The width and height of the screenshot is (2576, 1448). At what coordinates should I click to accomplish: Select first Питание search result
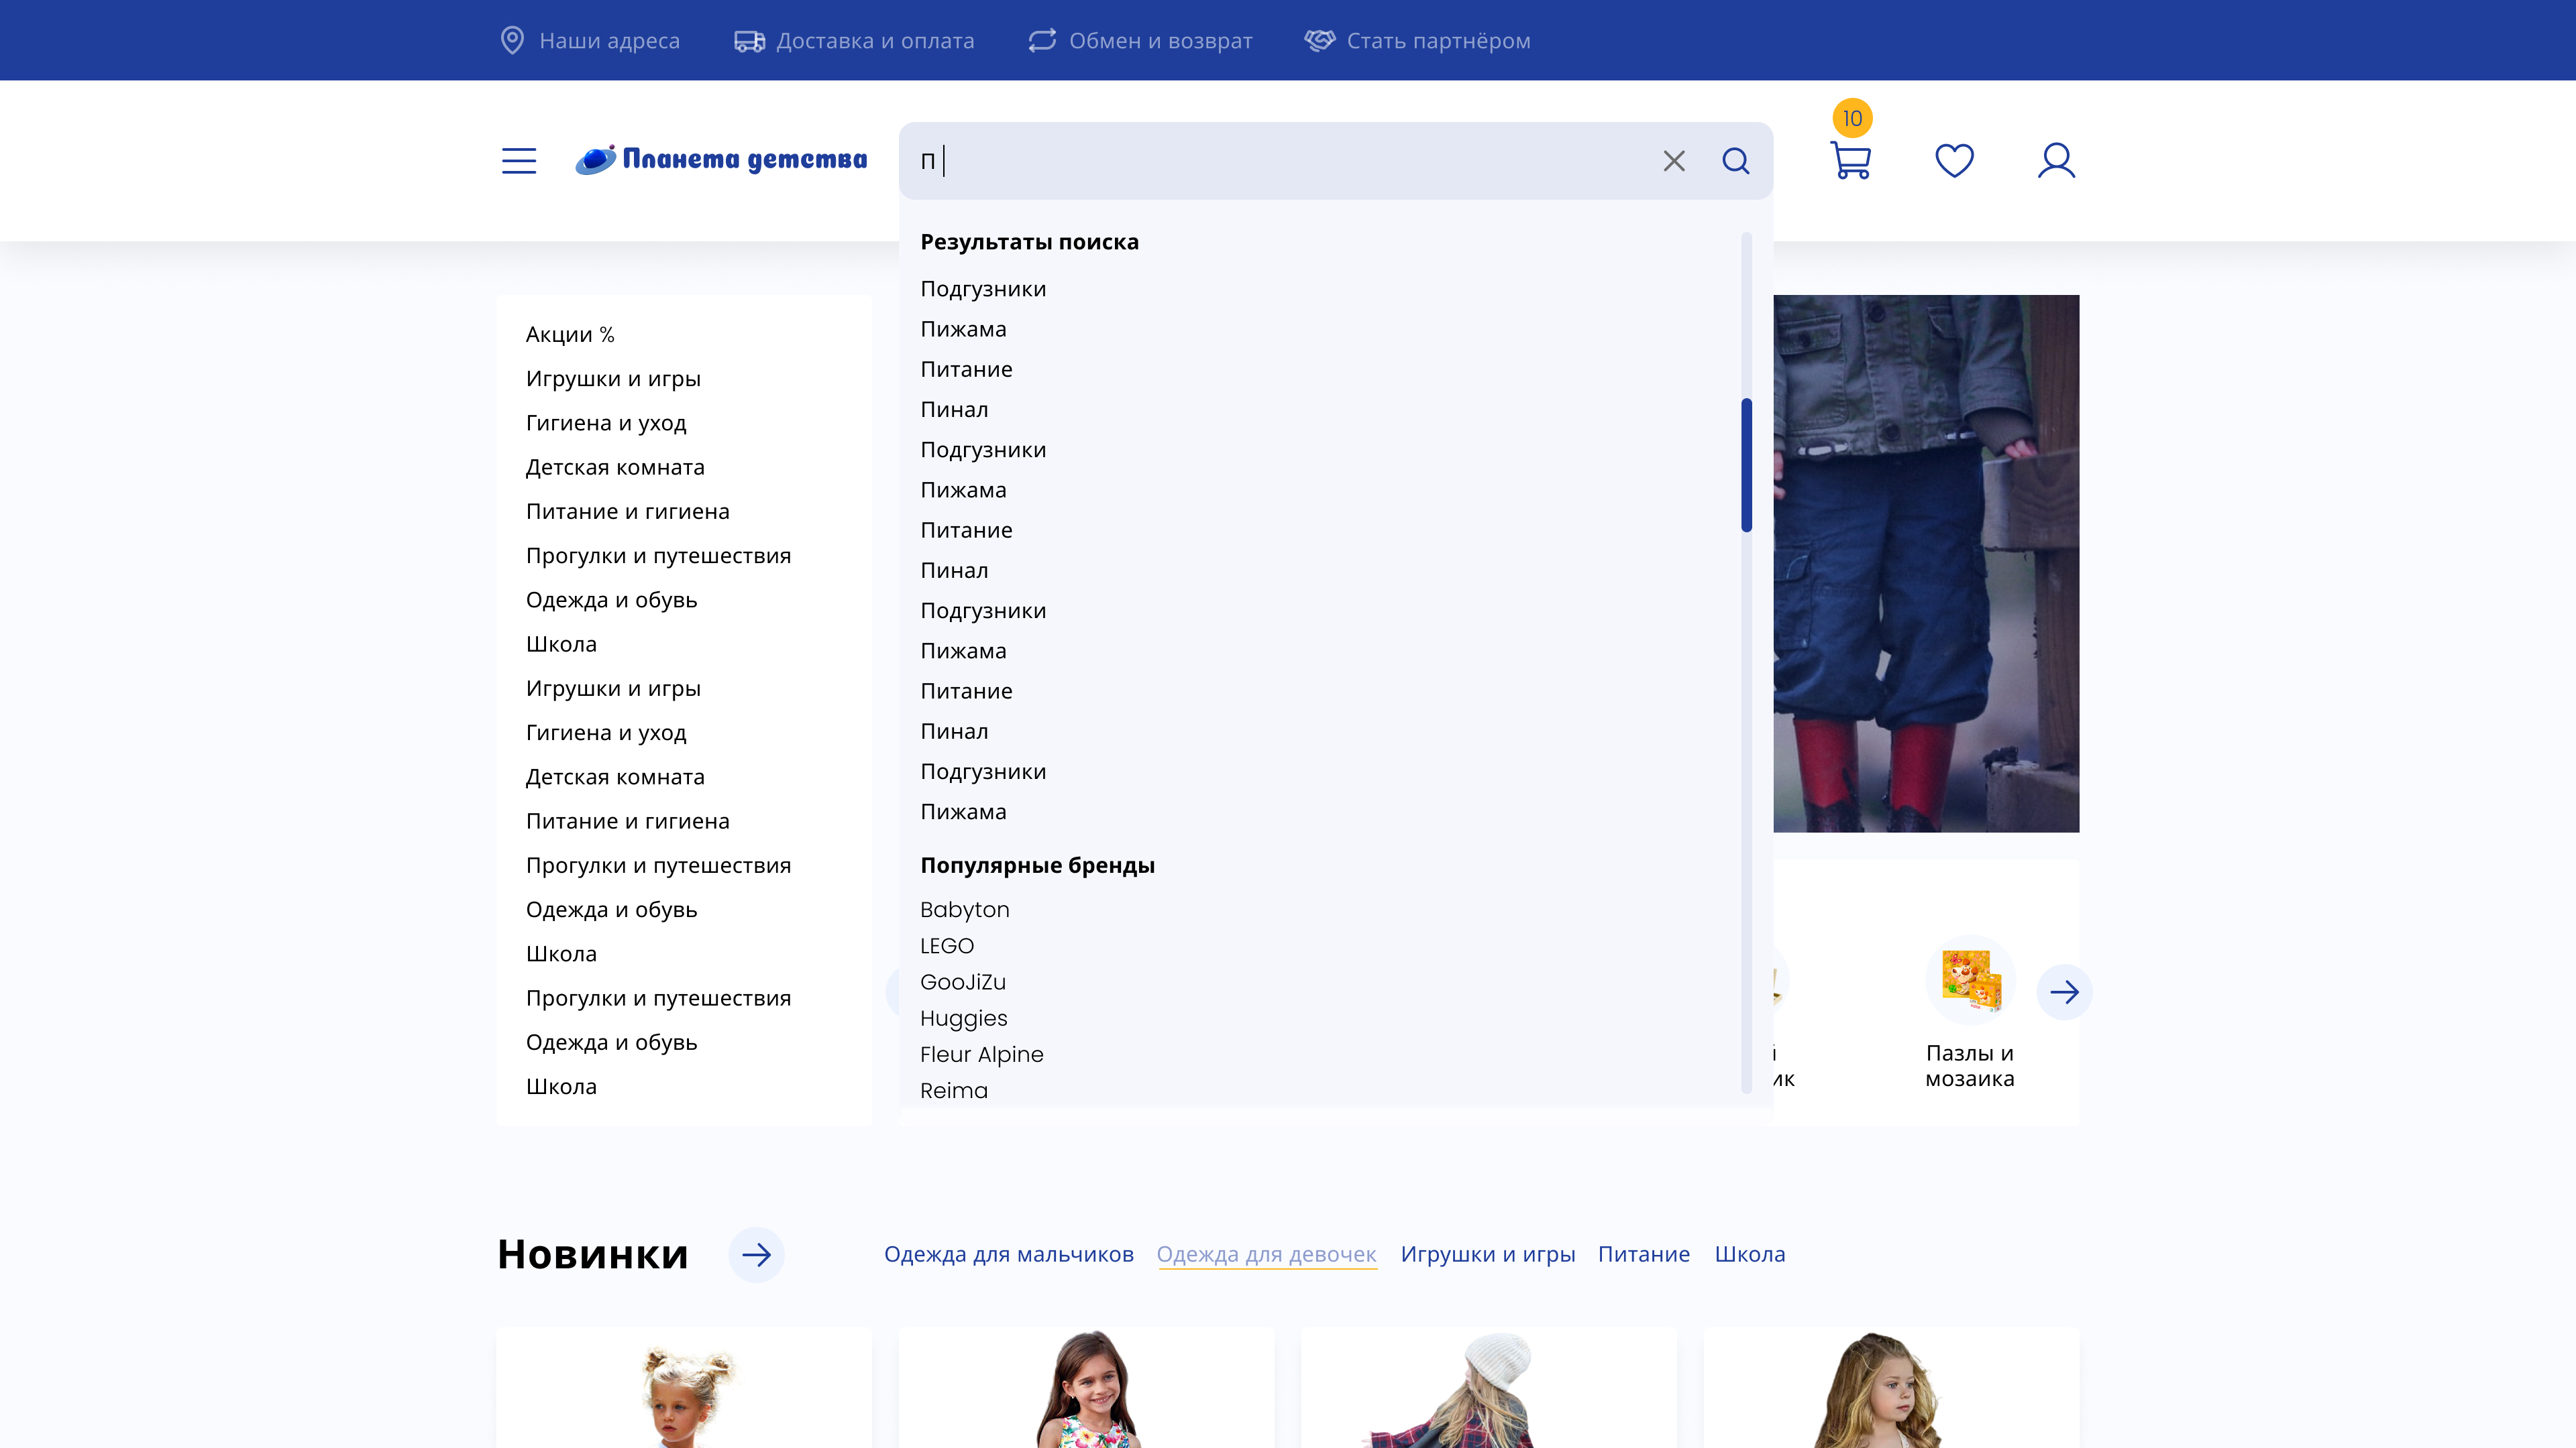966,369
